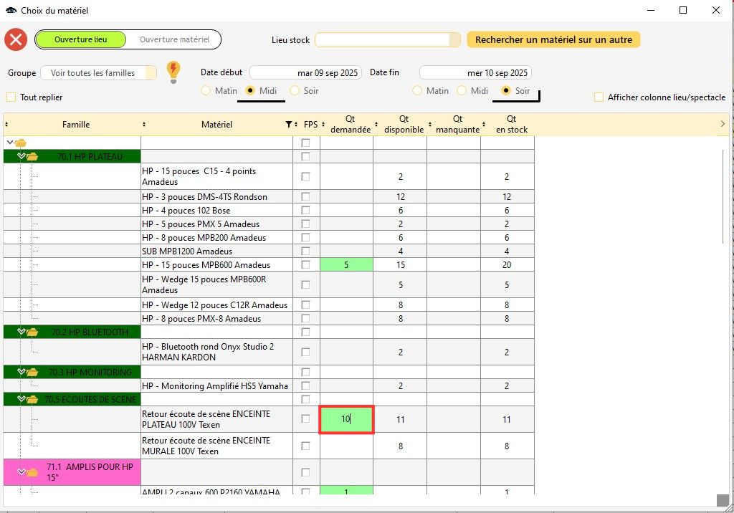734x513 pixels.
Task: Click the red X cancel icon
Action: (16, 39)
